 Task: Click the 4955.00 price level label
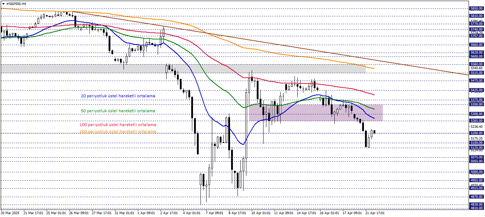pos(476,180)
